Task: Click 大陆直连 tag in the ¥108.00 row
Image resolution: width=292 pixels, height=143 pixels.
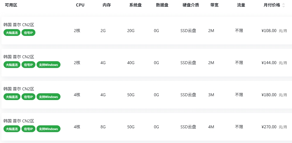Action: (12, 33)
